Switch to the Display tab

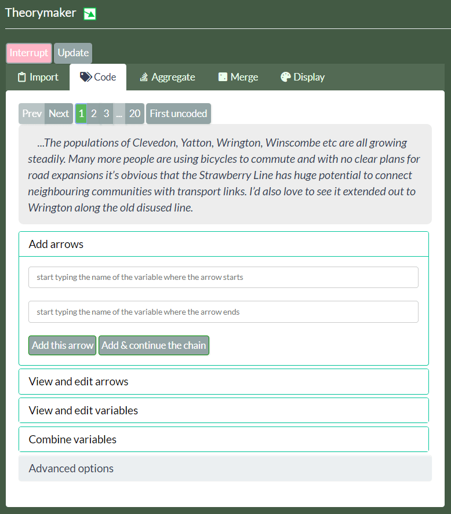(x=302, y=77)
